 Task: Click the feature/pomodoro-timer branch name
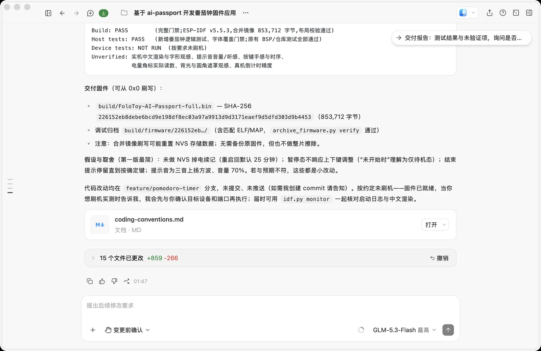coord(163,188)
